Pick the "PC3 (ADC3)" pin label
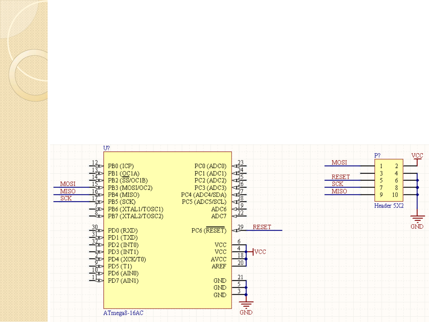 tap(210, 188)
